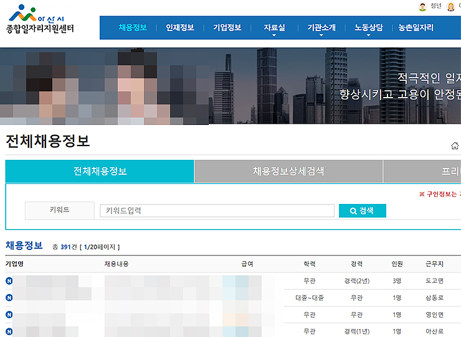Click the 근무지 column header

click(x=435, y=264)
